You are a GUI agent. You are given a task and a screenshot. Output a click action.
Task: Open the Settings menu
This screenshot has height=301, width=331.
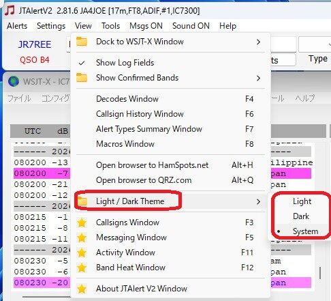(x=51, y=26)
